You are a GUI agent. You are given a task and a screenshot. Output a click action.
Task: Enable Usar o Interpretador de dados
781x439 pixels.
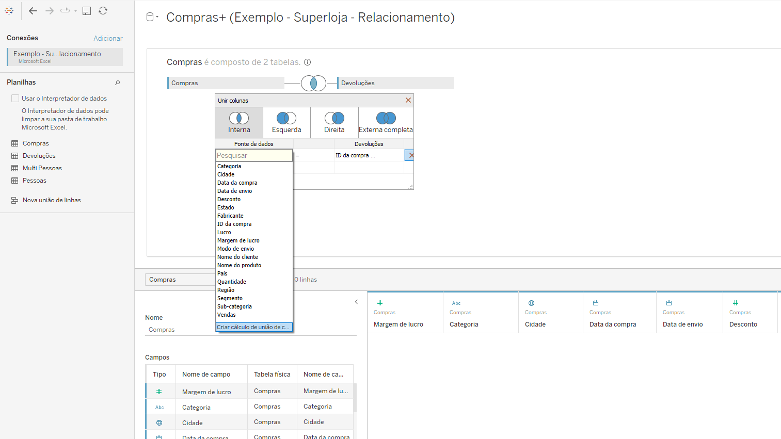click(x=15, y=99)
